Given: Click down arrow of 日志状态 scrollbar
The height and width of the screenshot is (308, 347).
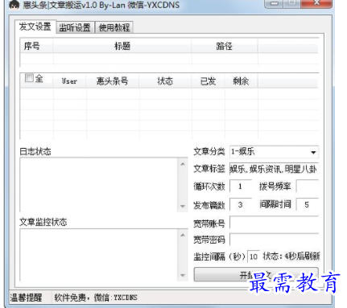Looking at the screenshot, I should pyautogui.click(x=183, y=207).
